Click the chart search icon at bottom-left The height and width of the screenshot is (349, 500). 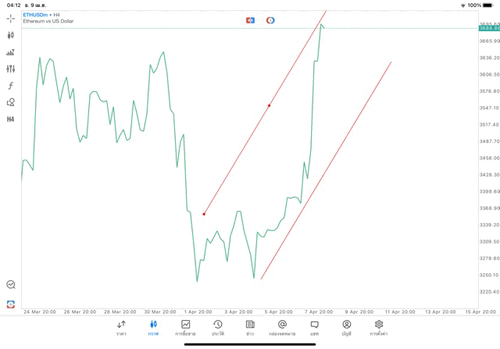11,285
